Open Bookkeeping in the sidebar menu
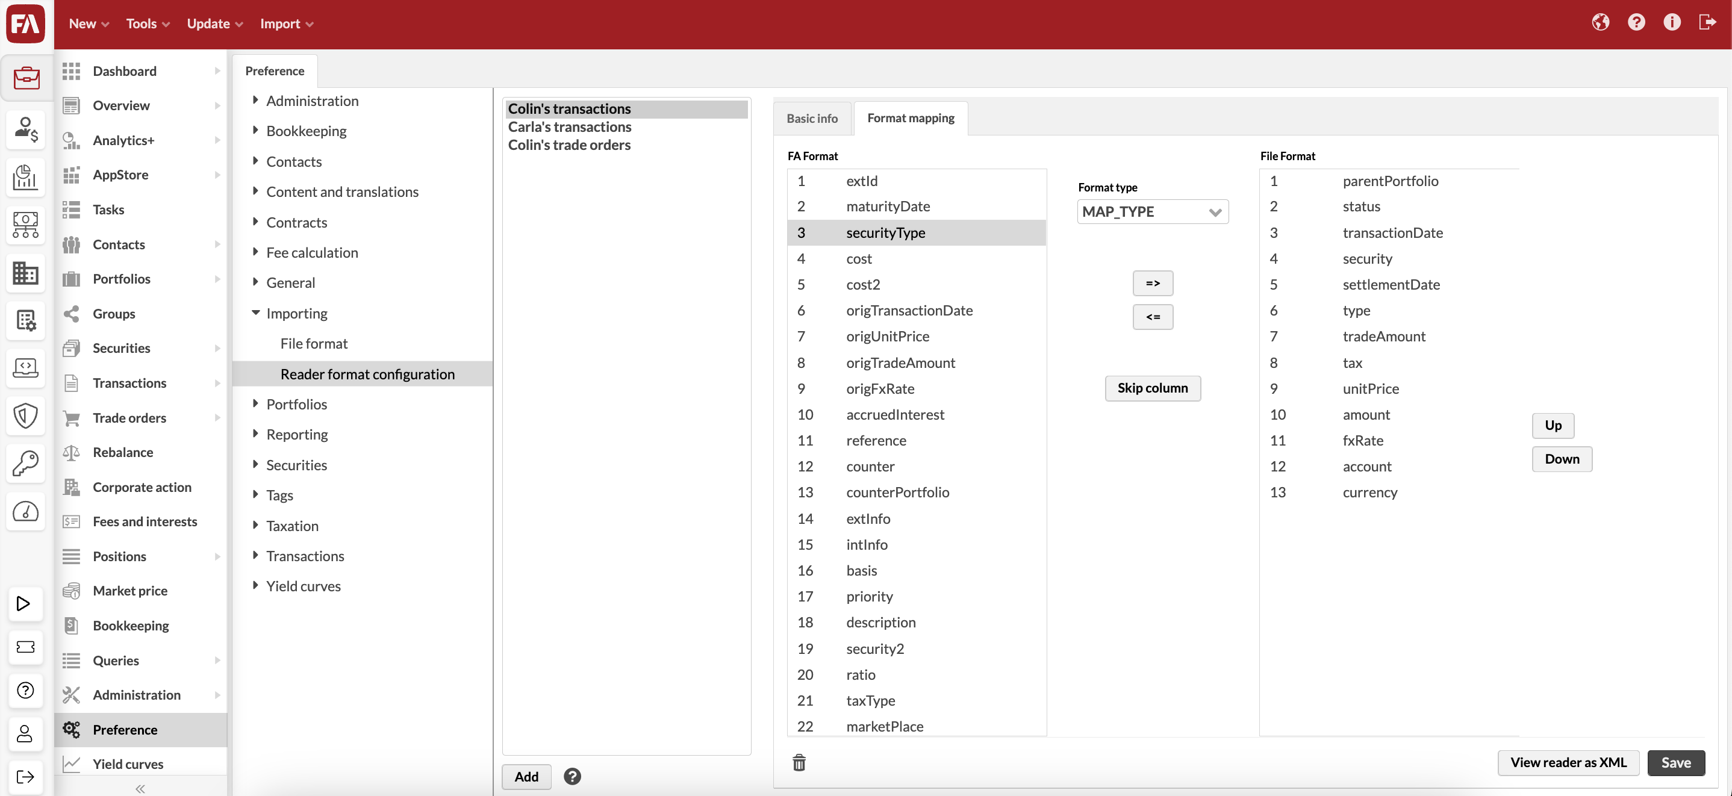Viewport: 1732px width, 796px height. click(141, 625)
